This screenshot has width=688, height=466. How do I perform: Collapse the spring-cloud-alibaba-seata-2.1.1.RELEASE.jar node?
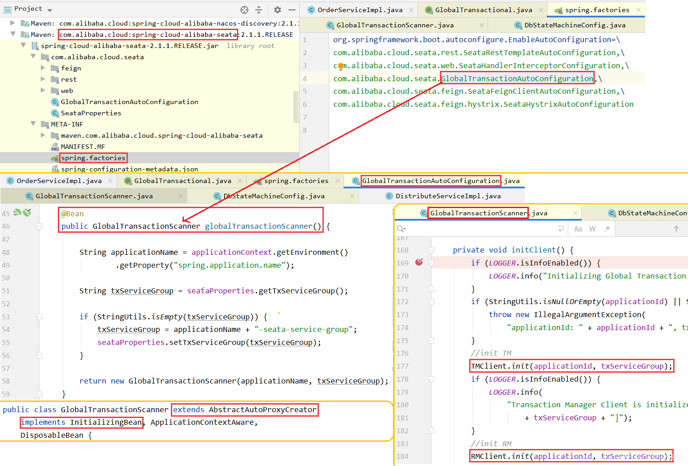click(x=23, y=45)
